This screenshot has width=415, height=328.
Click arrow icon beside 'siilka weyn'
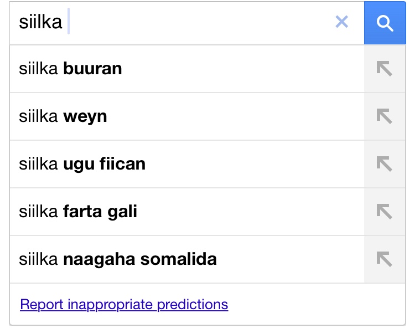(385, 116)
